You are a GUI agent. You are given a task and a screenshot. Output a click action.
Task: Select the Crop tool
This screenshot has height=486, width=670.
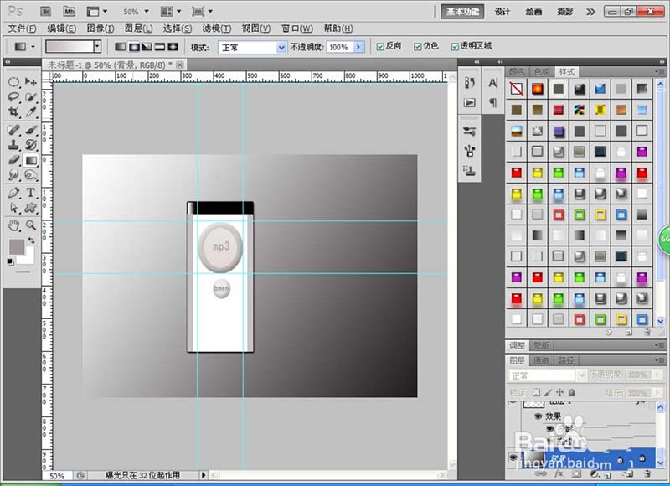13,112
